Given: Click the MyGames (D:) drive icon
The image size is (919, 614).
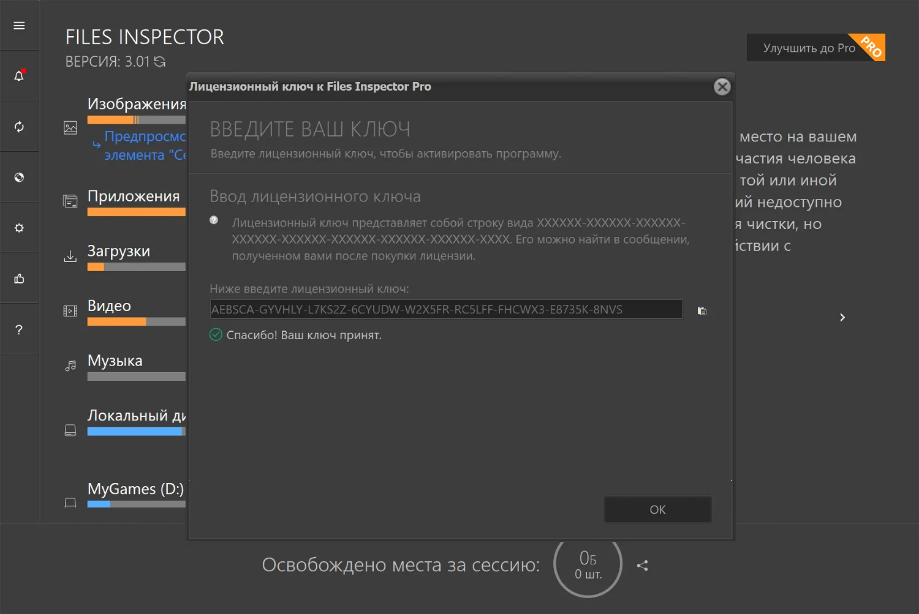Looking at the screenshot, I should [70, 503].
